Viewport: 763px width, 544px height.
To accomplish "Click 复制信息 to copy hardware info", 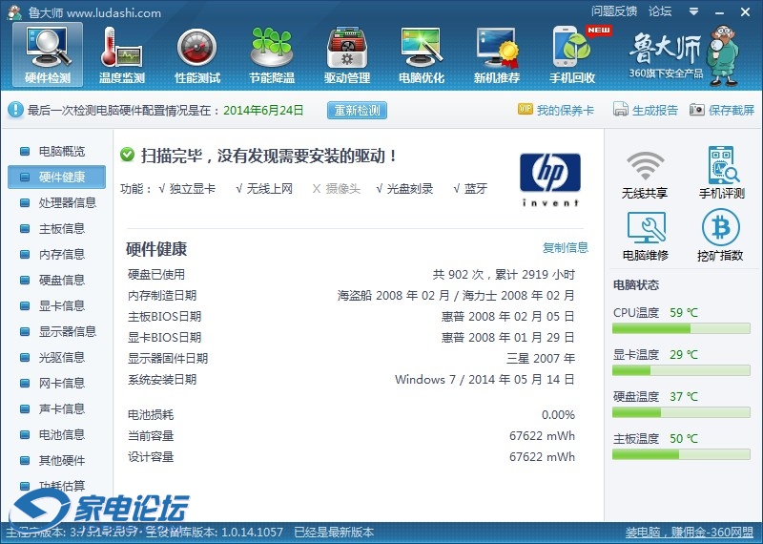I will click(566, 247).
